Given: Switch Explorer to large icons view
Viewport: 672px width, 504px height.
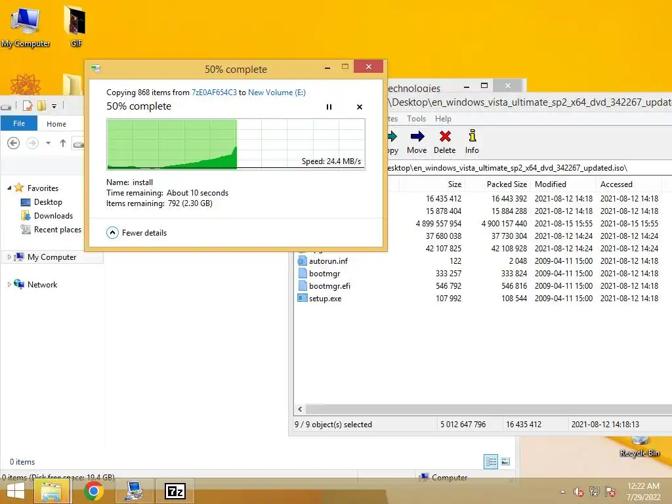Looking at the screenshot, I should [x=506, y=461].
